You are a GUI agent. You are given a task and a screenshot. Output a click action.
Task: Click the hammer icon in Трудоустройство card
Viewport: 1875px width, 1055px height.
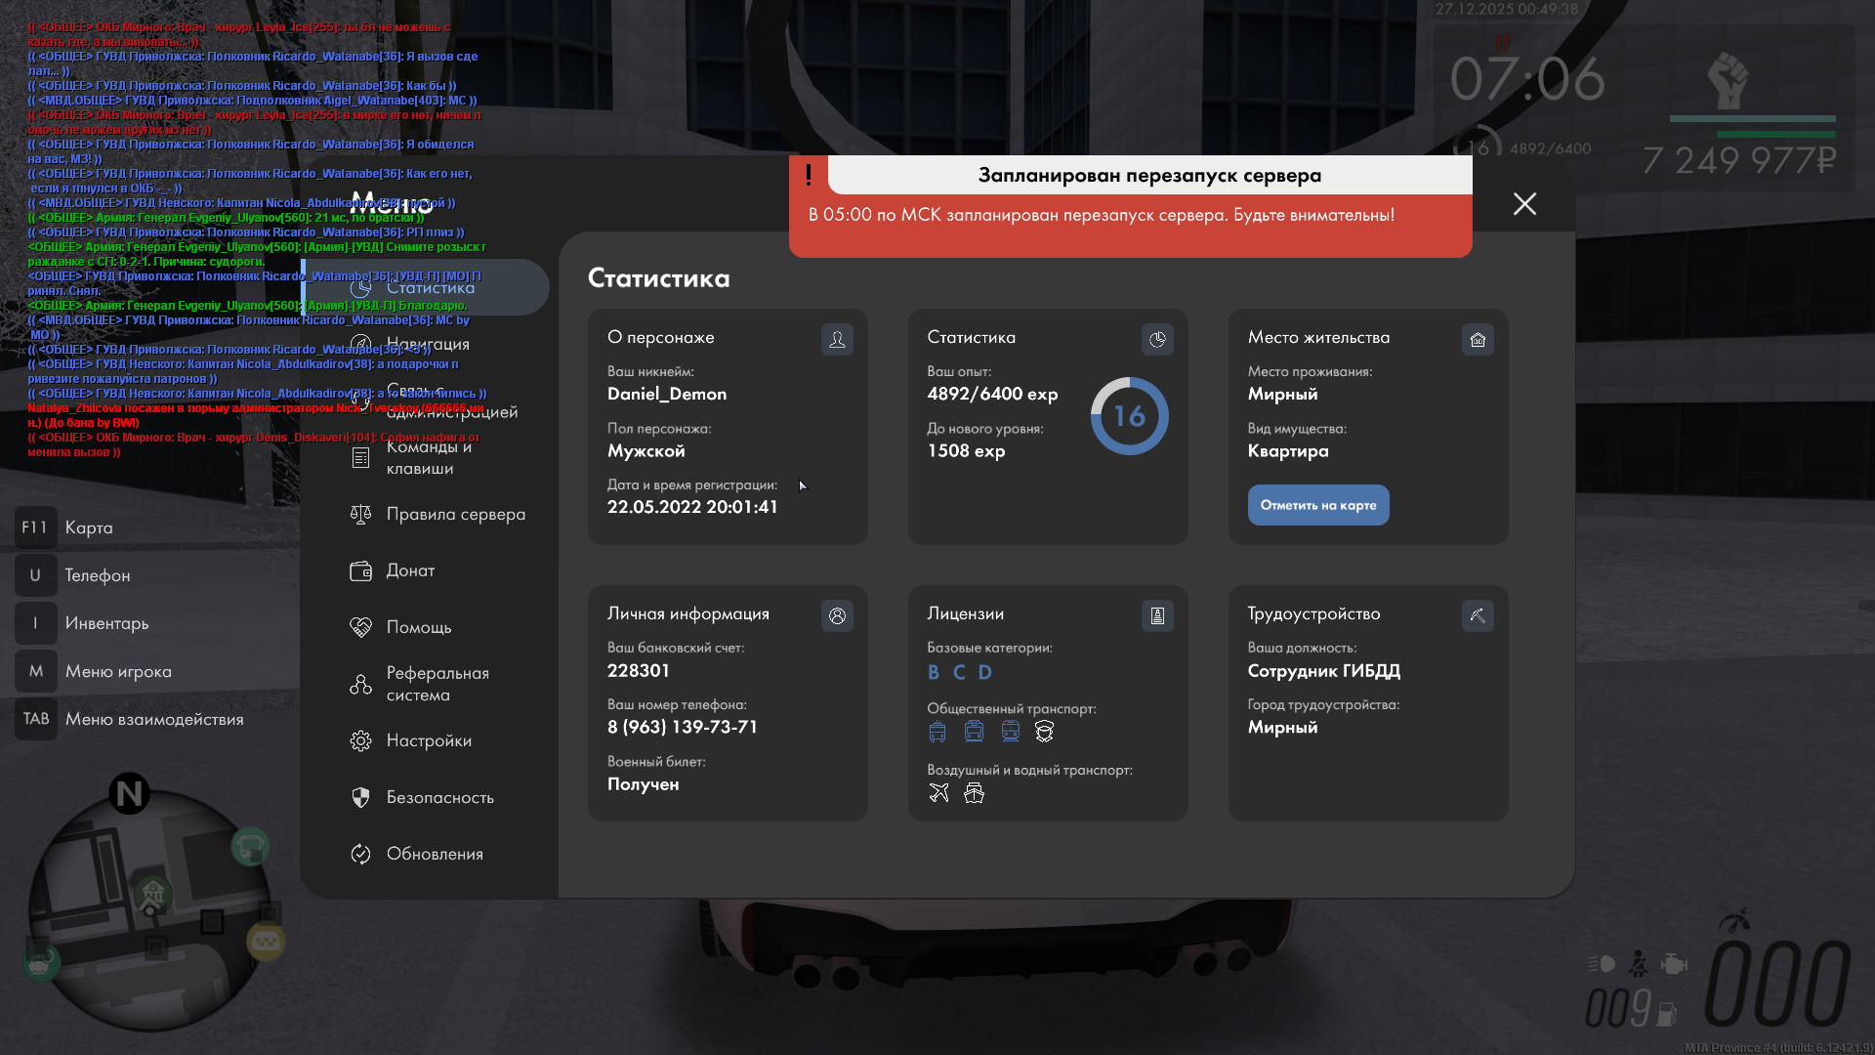point(1478,615)
